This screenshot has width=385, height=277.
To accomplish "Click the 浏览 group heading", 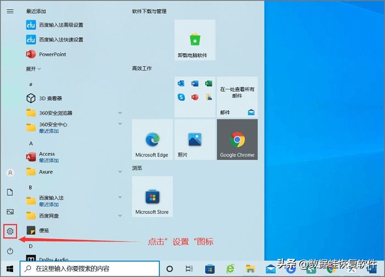I will (137, 168).
